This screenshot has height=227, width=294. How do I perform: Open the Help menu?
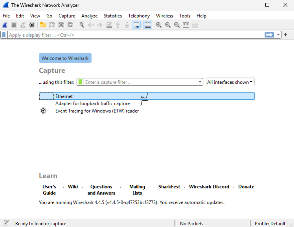pyautogui.click(x=201, y=16)
